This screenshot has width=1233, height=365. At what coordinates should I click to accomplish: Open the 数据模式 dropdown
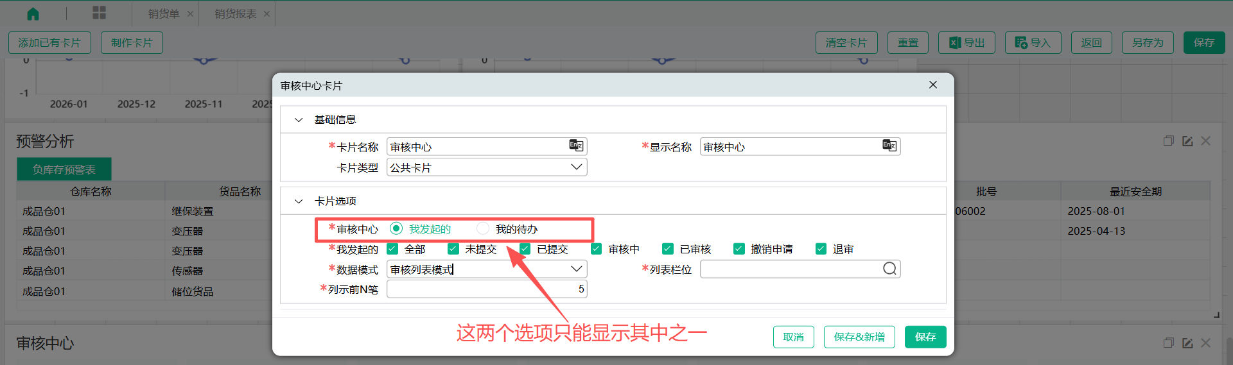576,269
